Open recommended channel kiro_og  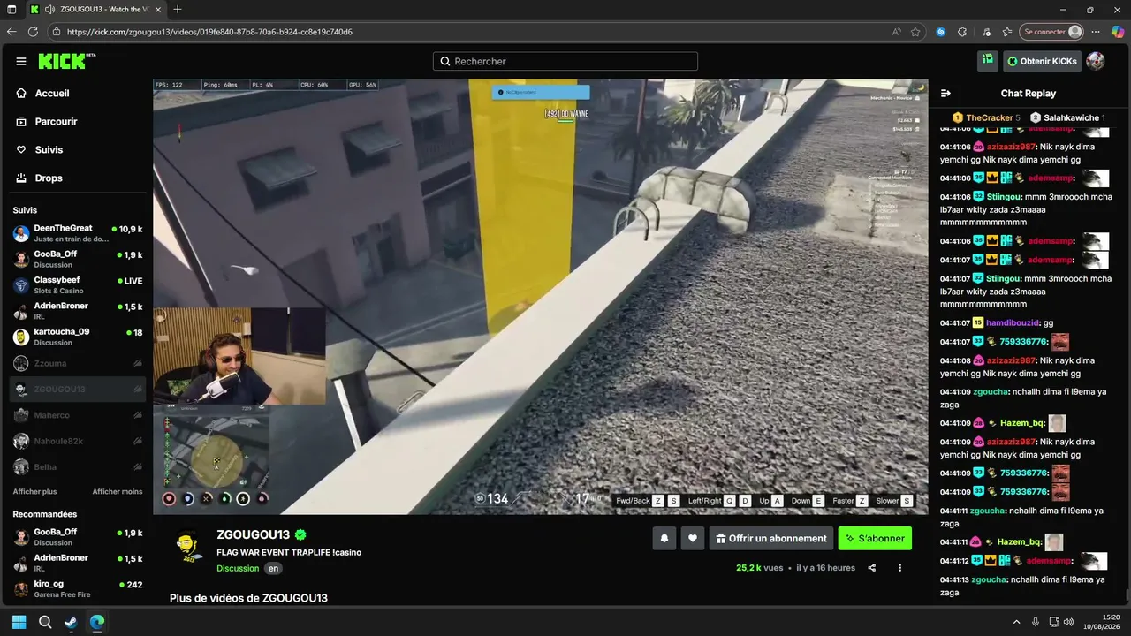pyautogui.click(x=78, y=588)
